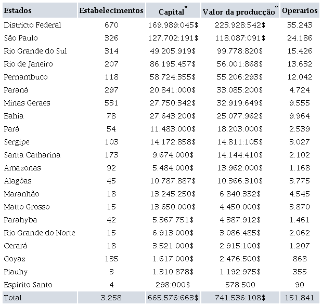The image size is (322, 306).
Task: Select the Districto Federal row label
Action: pos(32,25)
